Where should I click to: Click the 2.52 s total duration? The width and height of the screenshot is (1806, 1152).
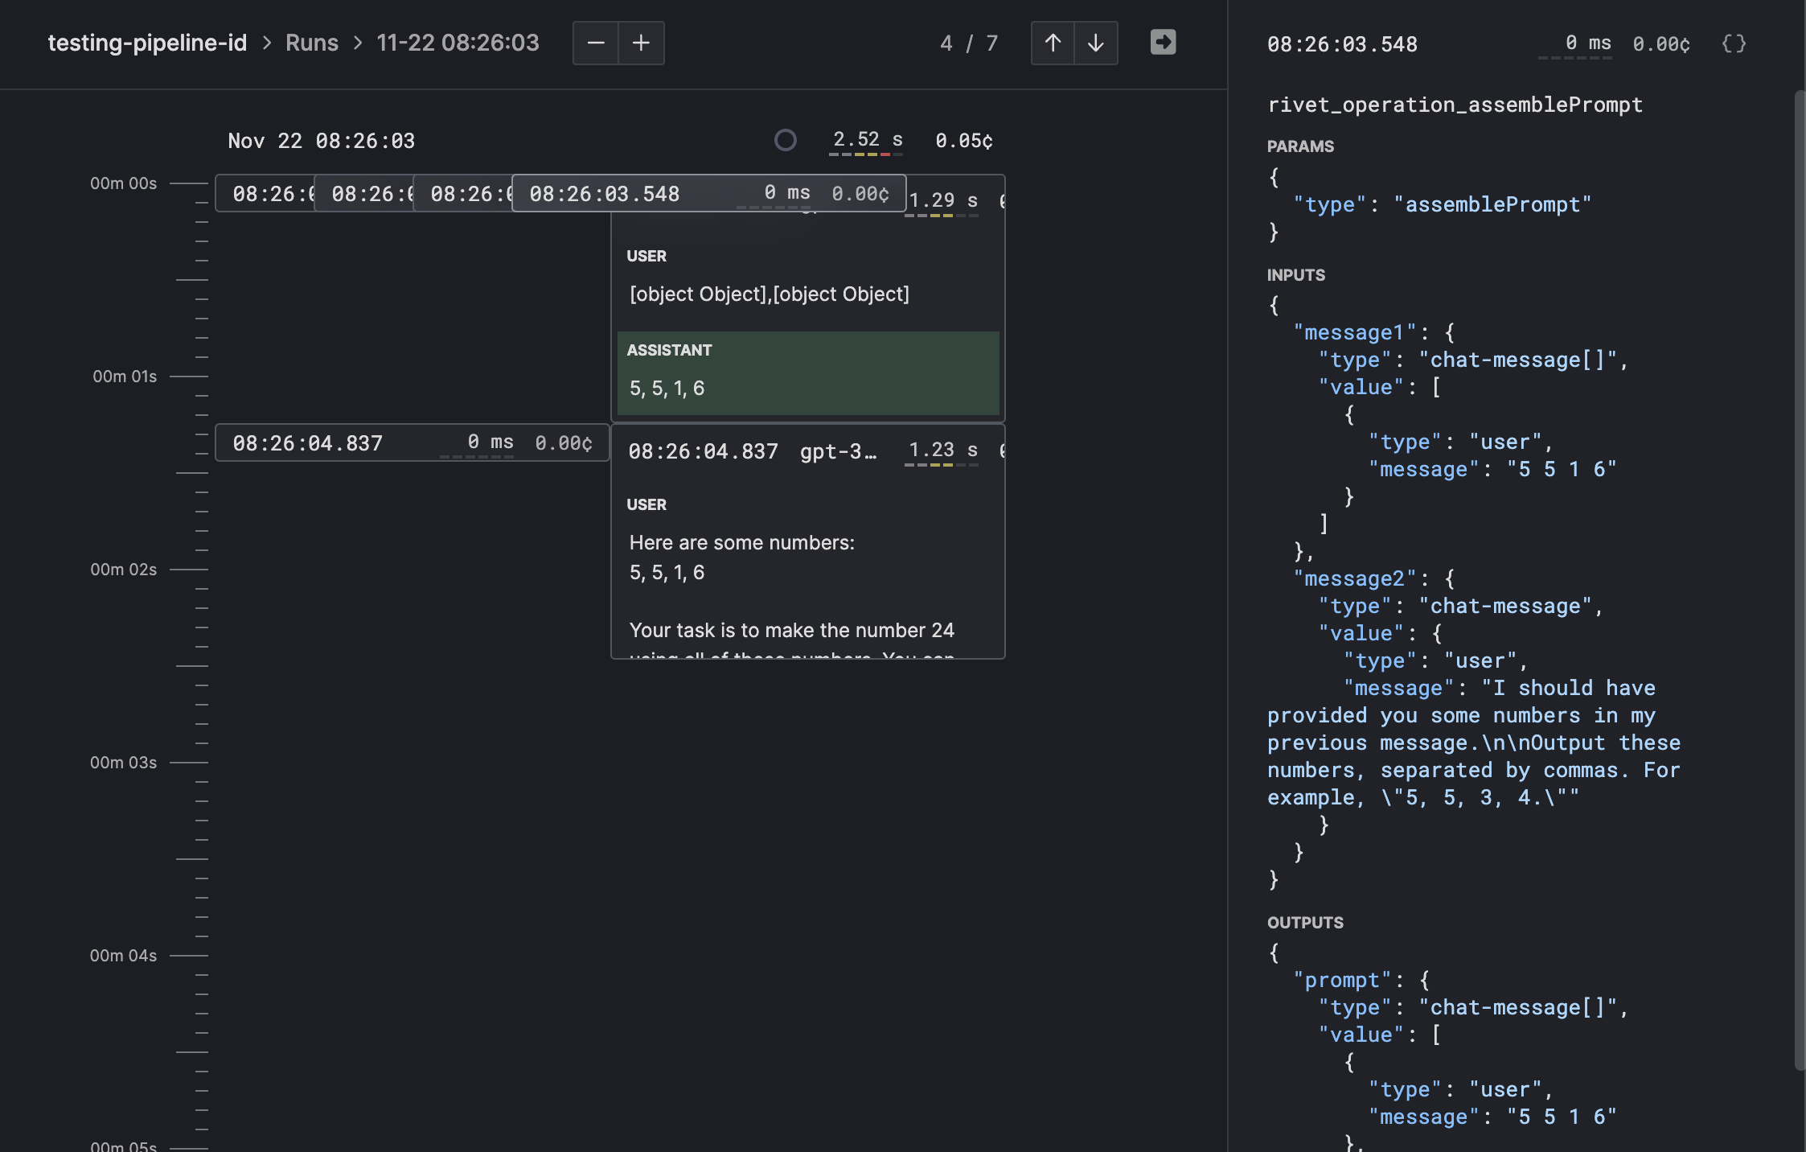click(x=867, y=140)
